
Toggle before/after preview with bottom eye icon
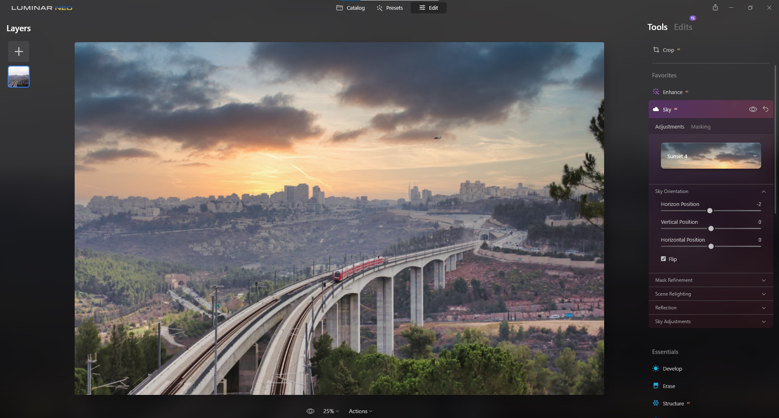(x=310, y=411)
